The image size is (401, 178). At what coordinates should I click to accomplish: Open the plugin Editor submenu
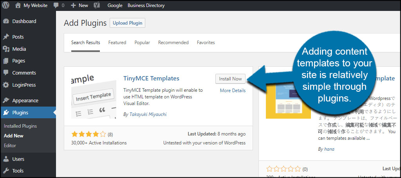(x=10, y=146)
